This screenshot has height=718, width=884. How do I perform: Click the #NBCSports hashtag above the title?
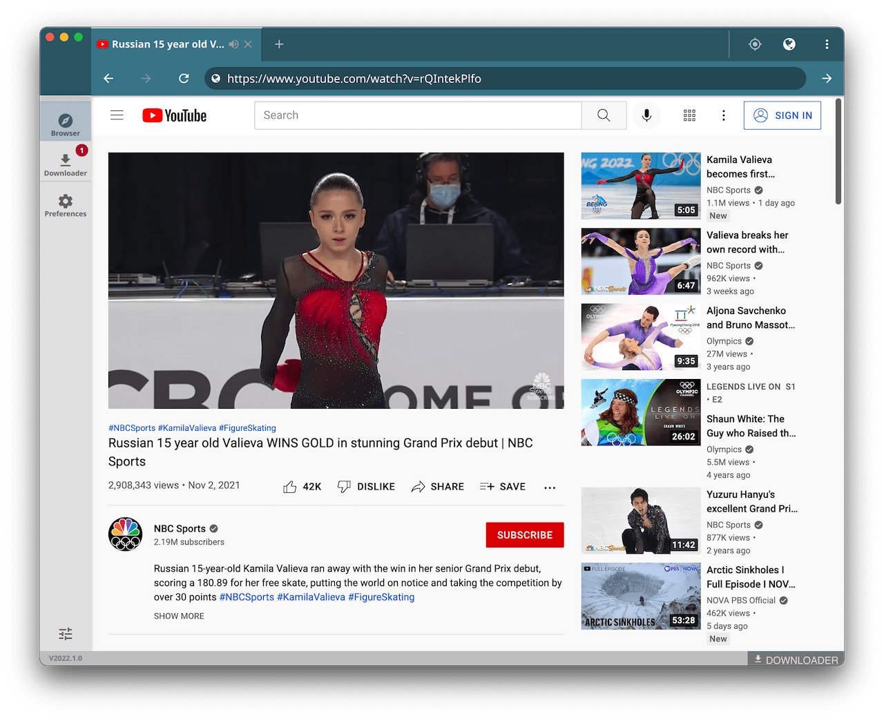[x=132, y=428]
